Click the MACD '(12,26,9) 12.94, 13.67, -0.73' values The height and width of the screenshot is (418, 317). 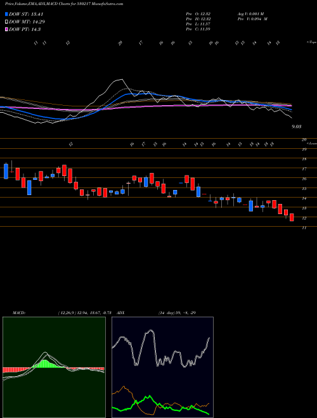(x=86, y=313)
